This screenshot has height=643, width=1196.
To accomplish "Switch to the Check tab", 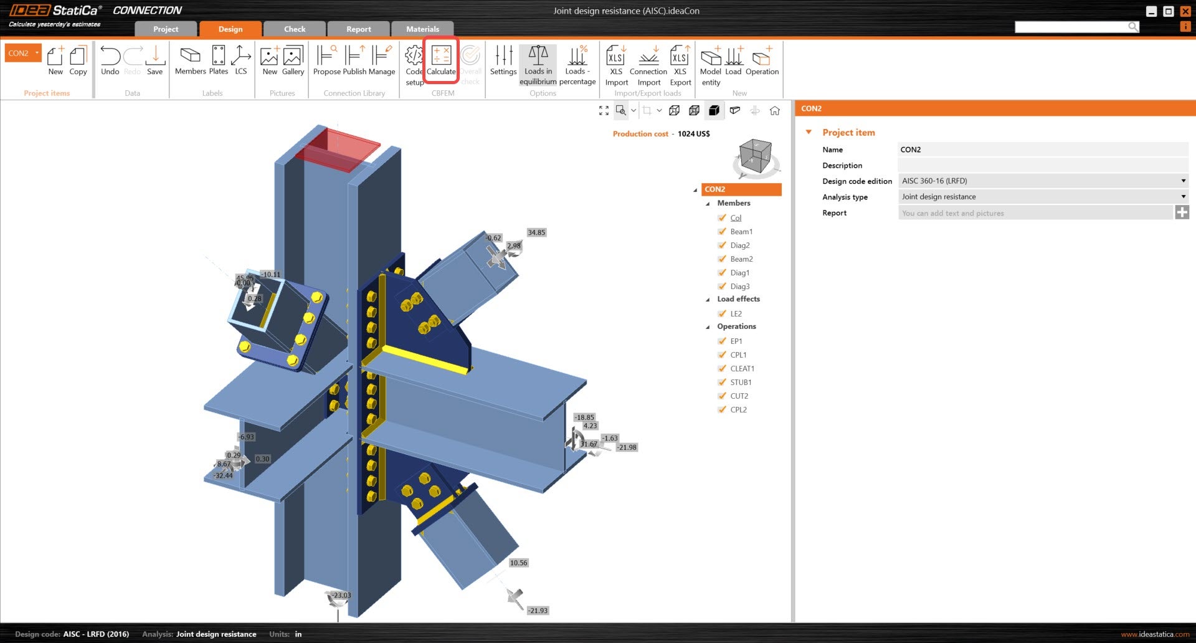I will [295, 29].
